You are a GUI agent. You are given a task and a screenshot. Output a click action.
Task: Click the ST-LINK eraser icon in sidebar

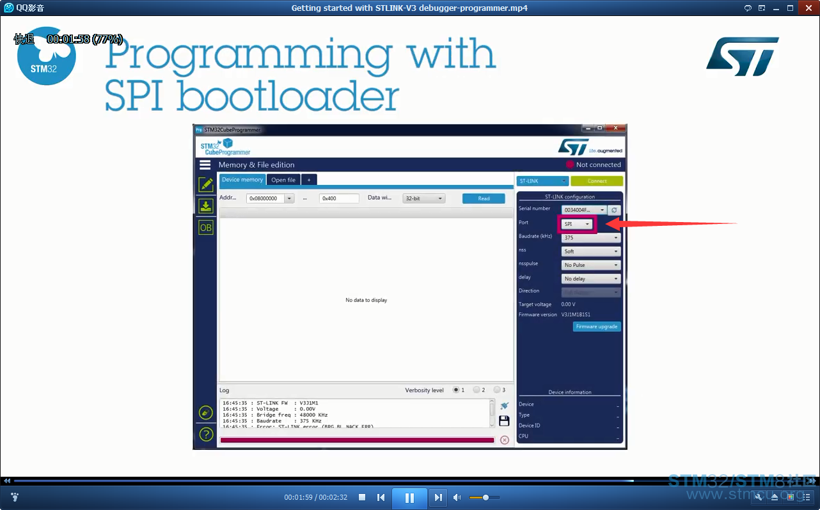[206, 413]
